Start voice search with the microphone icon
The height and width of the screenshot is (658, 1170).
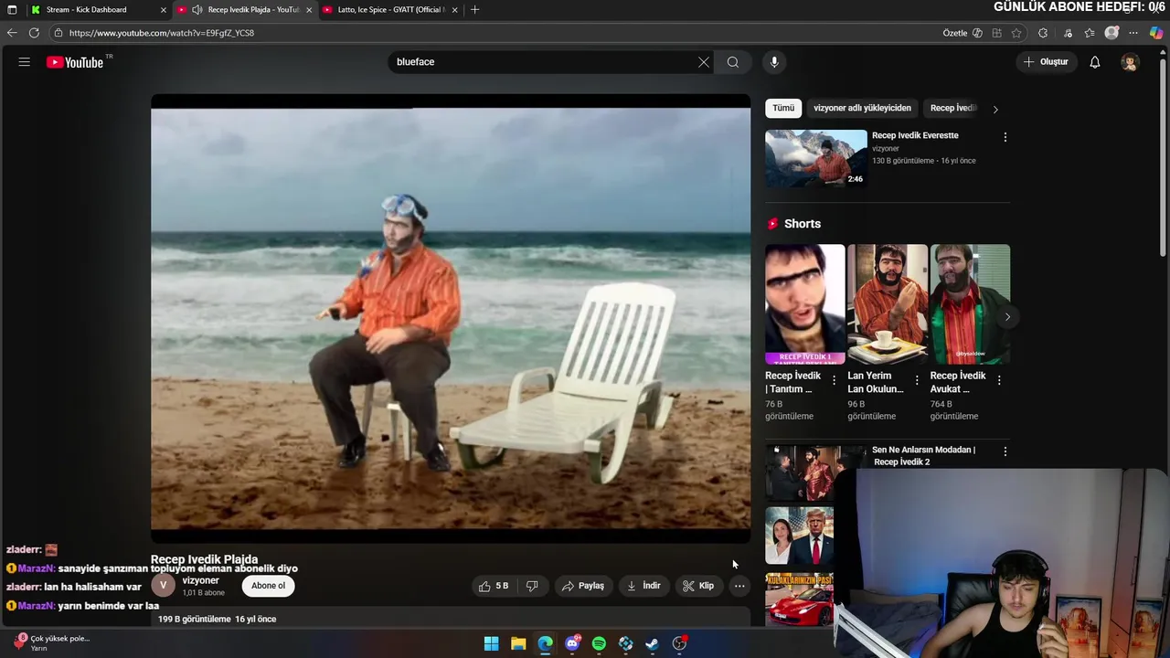774,62
